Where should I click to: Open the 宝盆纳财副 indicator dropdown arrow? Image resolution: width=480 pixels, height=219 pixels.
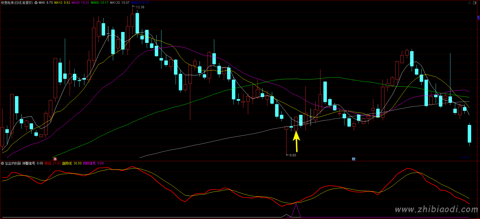pyautogui.click(x=2, y=163)
